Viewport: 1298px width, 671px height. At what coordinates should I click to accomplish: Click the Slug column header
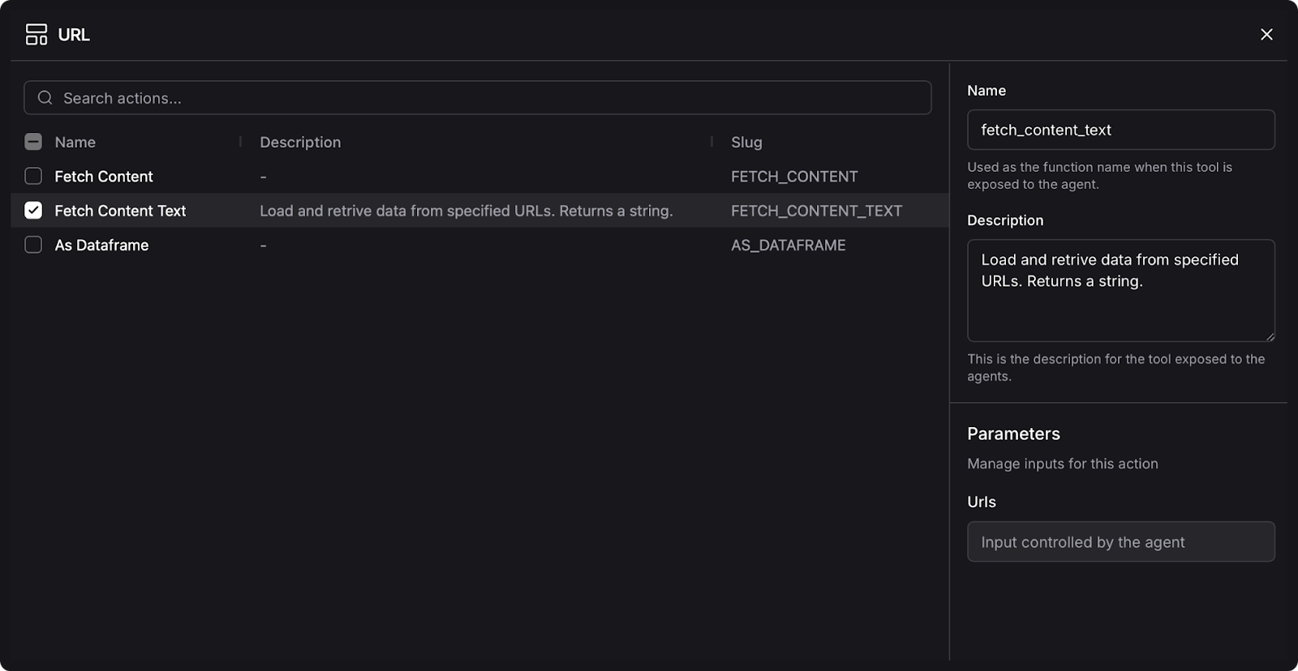click(x=746, y=142)
